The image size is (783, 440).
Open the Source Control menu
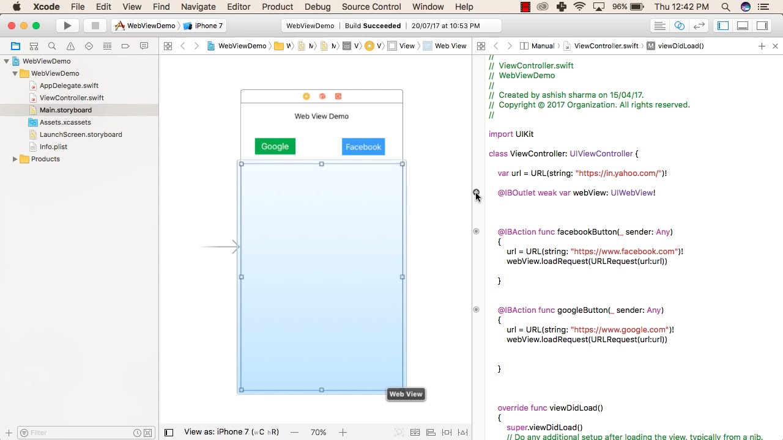(x=371, y=7)
